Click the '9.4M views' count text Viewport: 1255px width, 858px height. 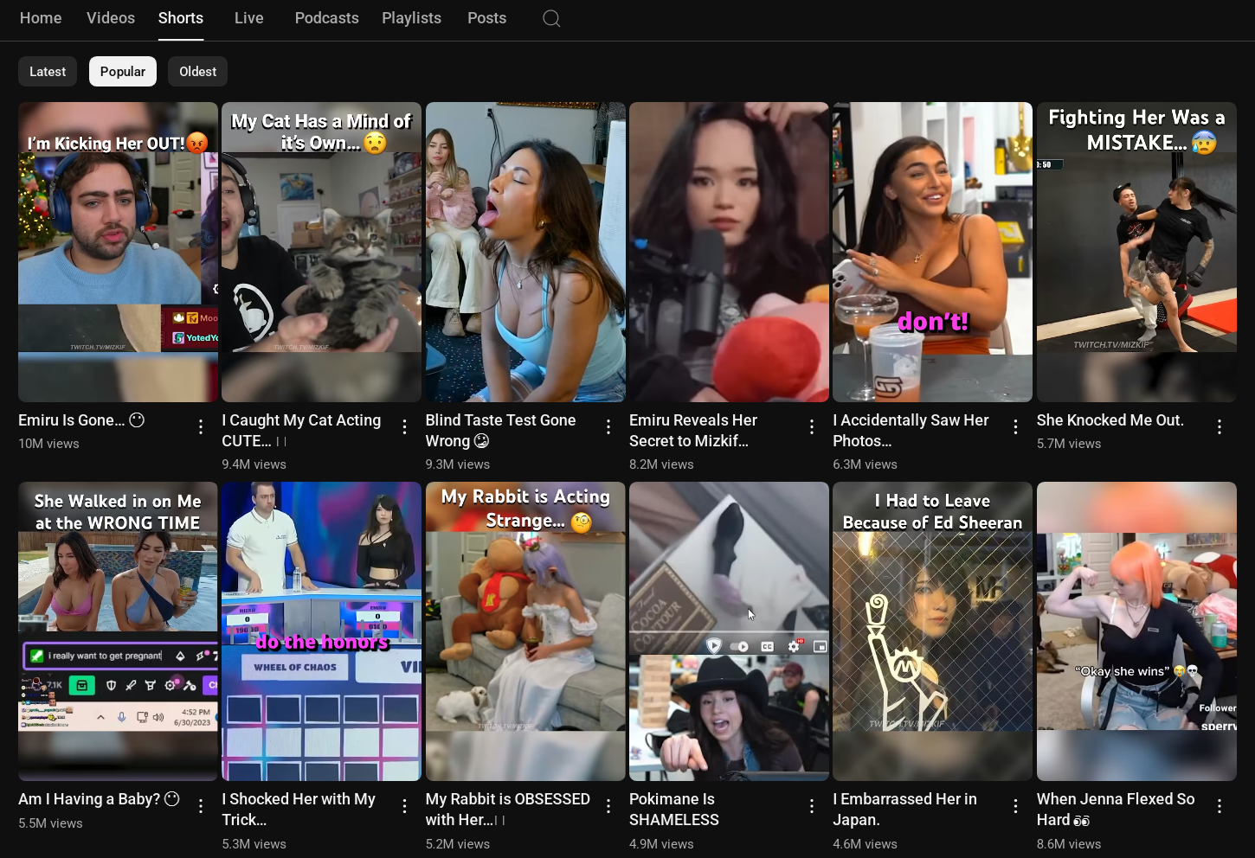coord(254,464)
